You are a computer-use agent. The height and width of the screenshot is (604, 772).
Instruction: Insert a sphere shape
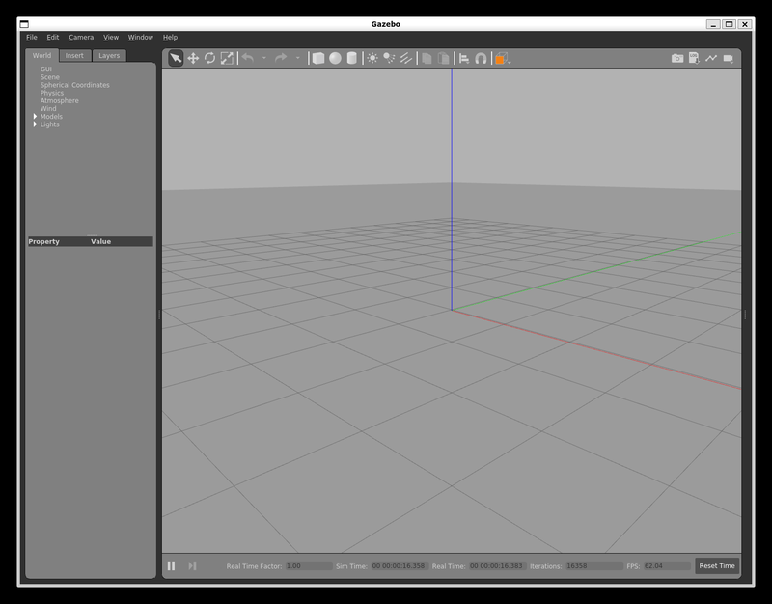click(x=335, y=58)
